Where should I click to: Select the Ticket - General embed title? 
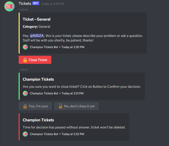point(37,19)
